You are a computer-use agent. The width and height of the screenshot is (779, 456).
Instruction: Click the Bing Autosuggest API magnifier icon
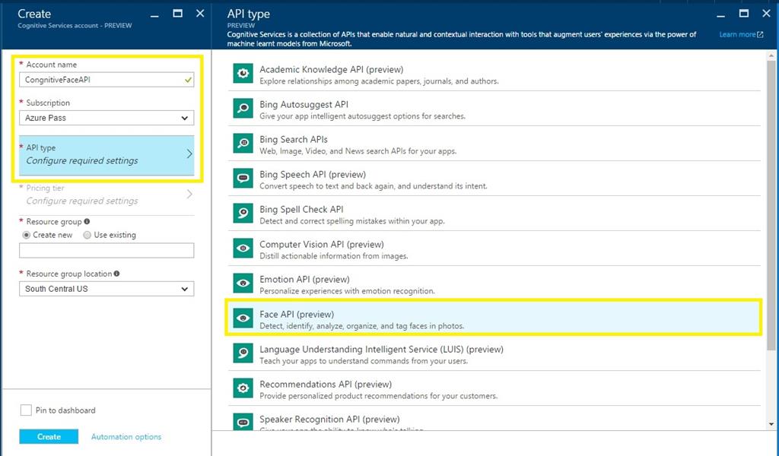click(243, 109)
